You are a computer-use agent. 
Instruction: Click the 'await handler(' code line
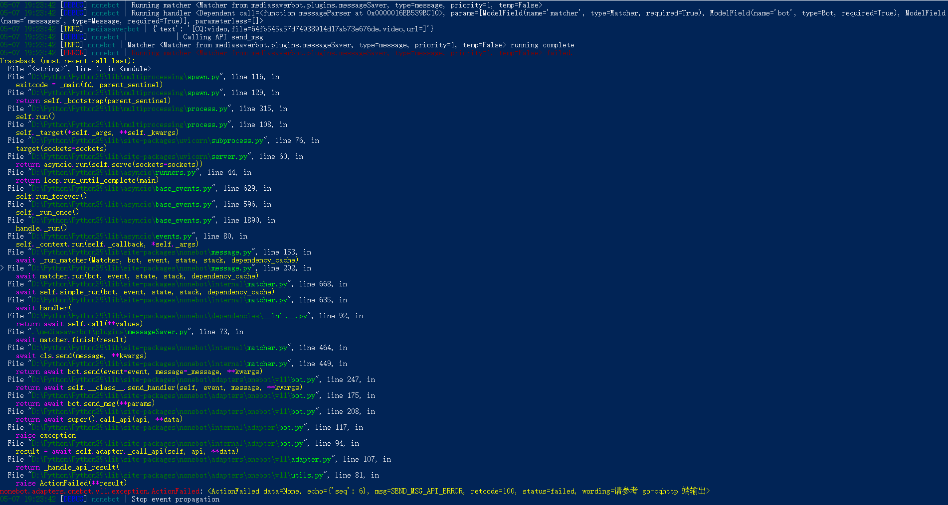click(44, 308)
